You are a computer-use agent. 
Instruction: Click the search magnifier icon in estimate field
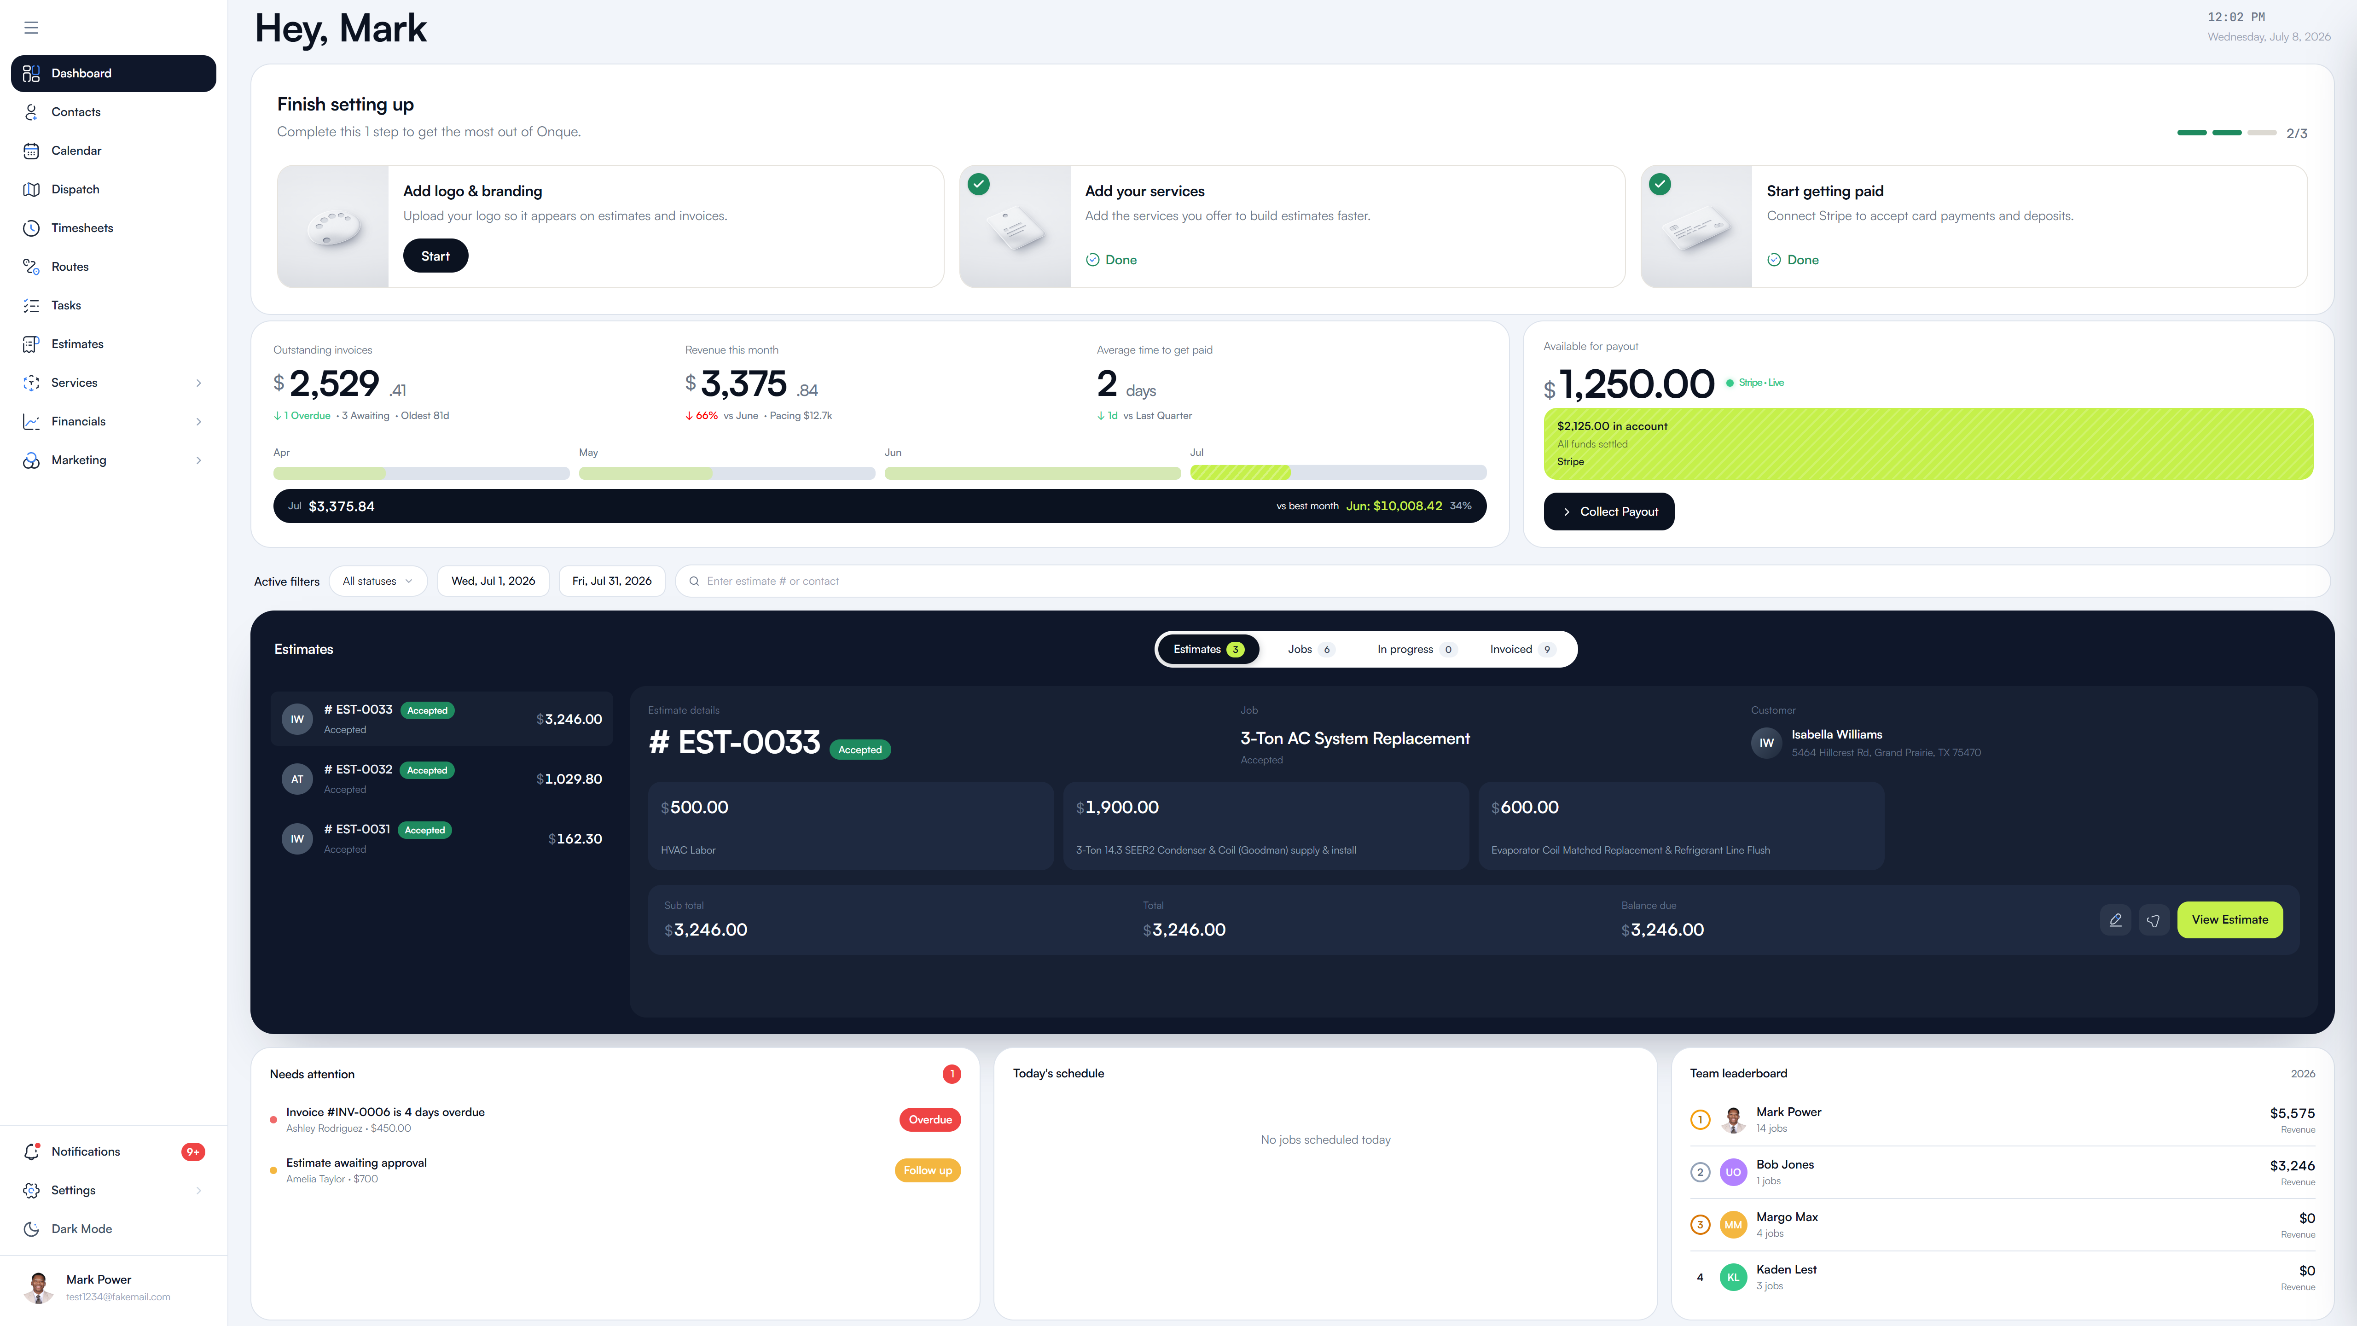[695, 581]
